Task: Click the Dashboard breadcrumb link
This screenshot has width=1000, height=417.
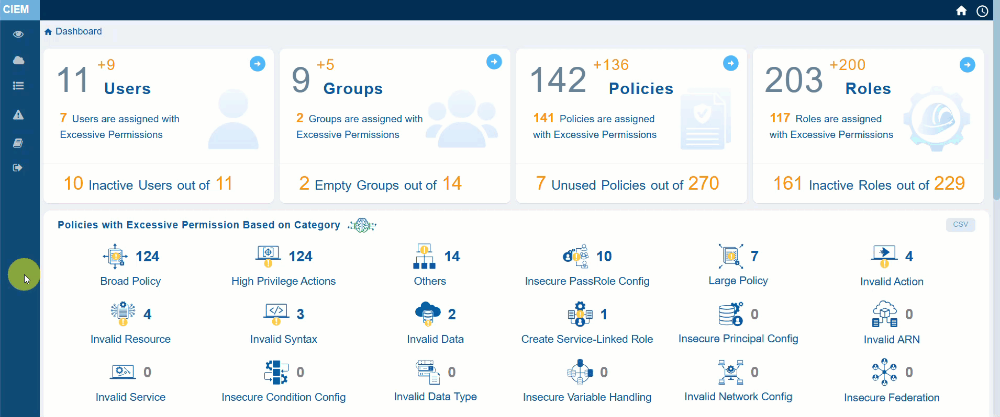Action: click(78, 31)
